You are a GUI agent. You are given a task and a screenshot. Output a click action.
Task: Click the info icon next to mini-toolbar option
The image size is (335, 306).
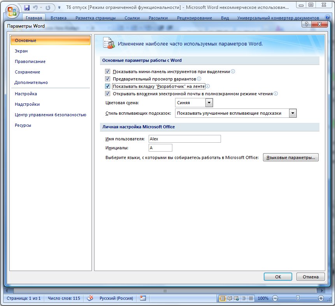(233, 71)
